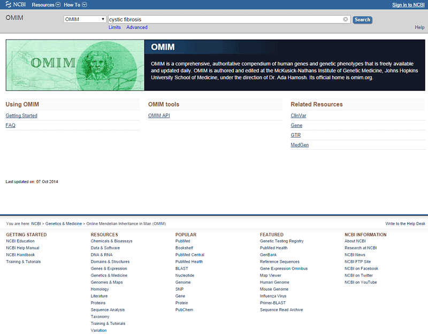Open Genes & Expression link
Viewport: 428px width, 335px height.
109,269
